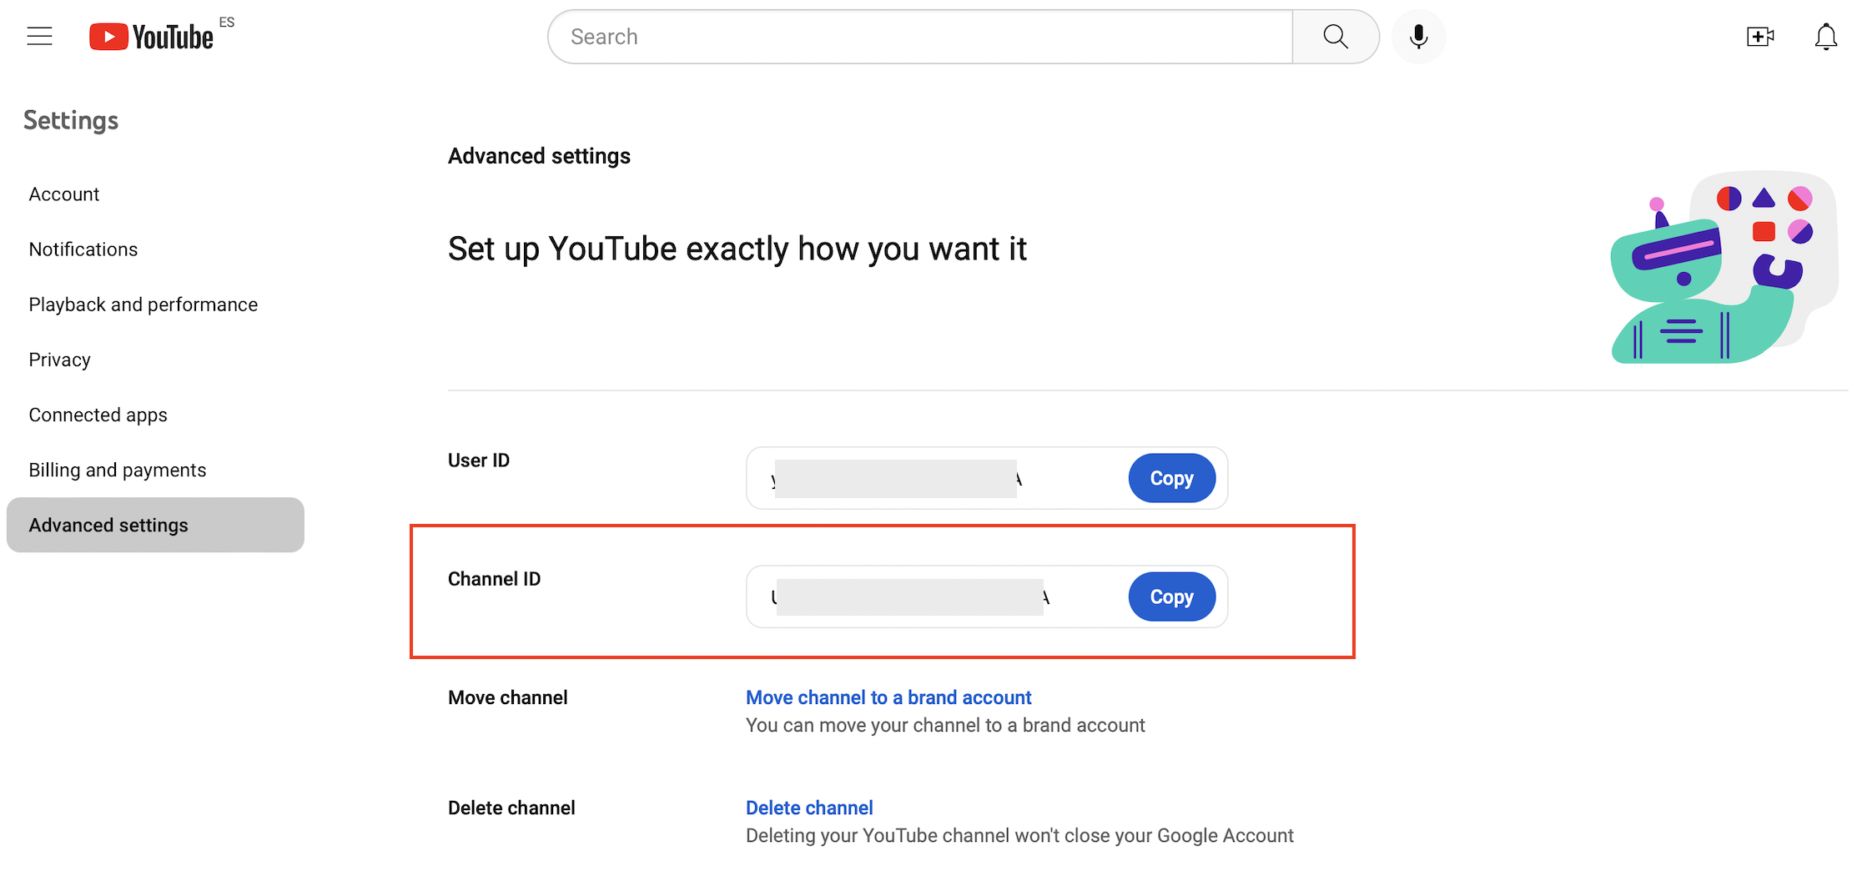Image resolution: width=1852 pixels, height=896 pixels.
Task: Click the 'Delete channel' row label
Action: click(511, 808)
